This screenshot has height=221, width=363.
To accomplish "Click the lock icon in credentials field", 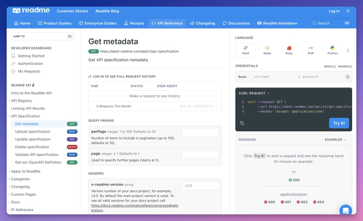I will coord(348,77).
